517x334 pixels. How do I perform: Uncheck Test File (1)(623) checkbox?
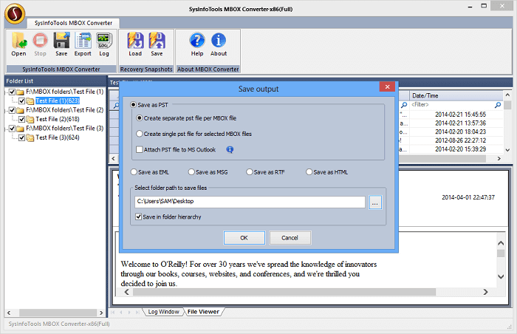click(x=21, y=101)
